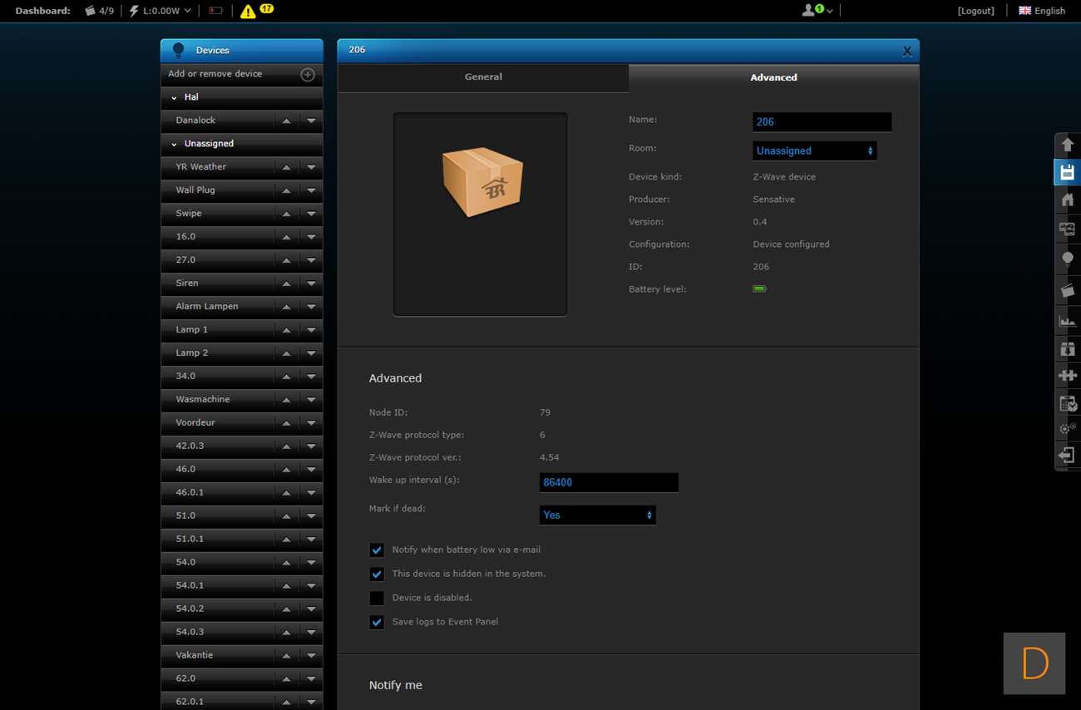The height and width of the screenshot is (710, 1081).
Task: Open the plugins puzzle piece icon
Action: pyautogui.click(x=1067, y=375)
